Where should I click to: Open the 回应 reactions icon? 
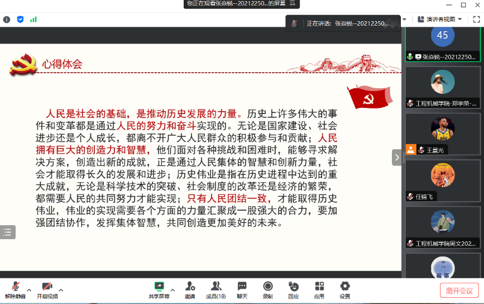click(293, 288)
